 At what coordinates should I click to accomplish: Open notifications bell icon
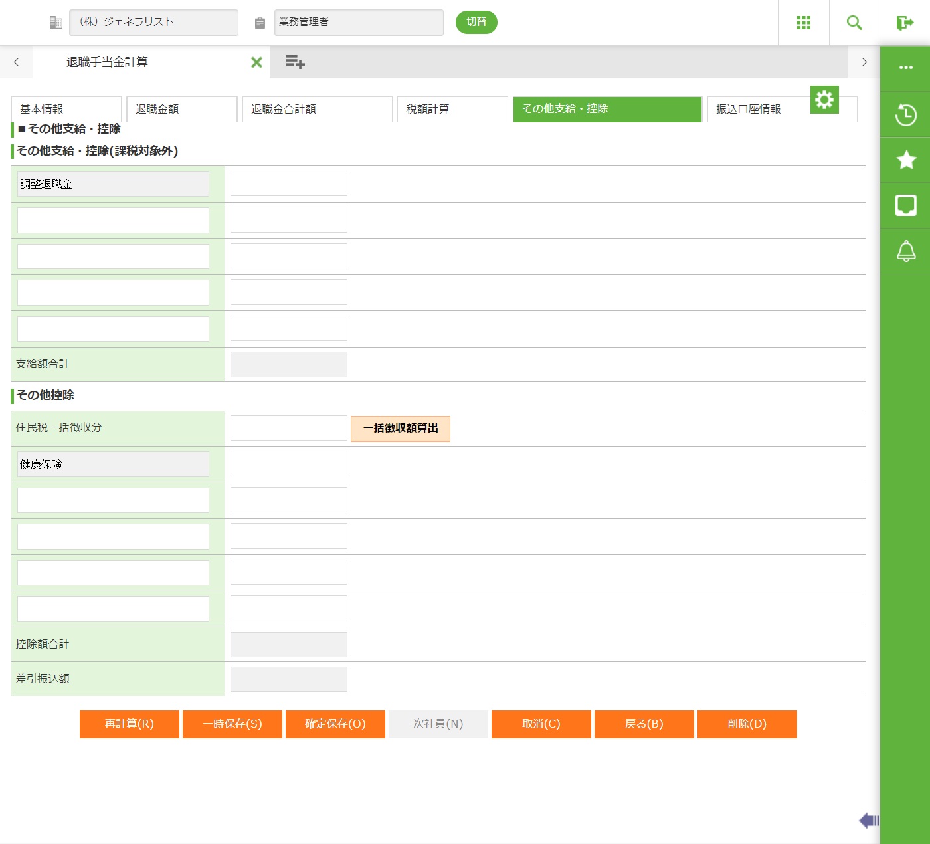pyautogui.click(x=906, y=251)
